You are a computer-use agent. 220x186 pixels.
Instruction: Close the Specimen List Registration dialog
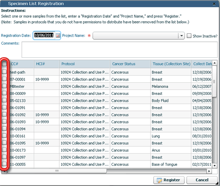point(214,4)
